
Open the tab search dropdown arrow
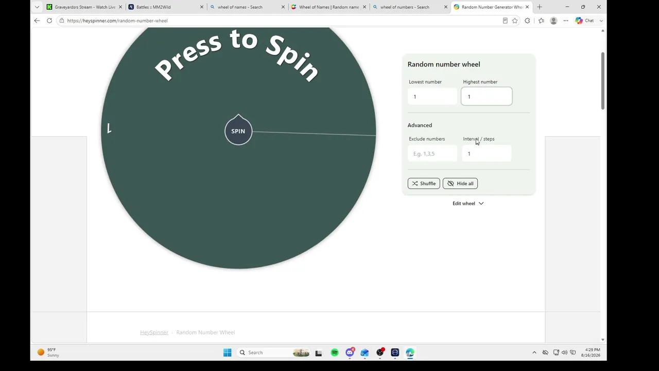pyautogui.click(x=37, y=7)
